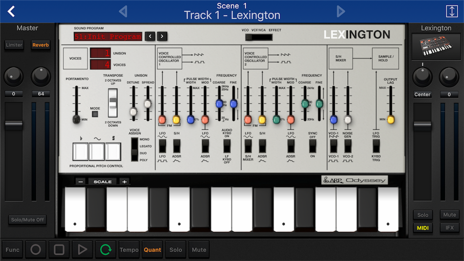The height and width of the screenshot is (261, 464).
Task: Click the Voices count display showing 4
Action: 100,64
